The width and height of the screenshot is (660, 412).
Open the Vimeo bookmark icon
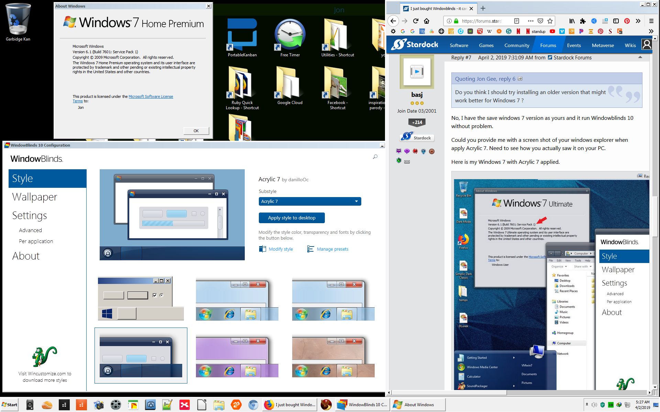(x=562, y=31)
